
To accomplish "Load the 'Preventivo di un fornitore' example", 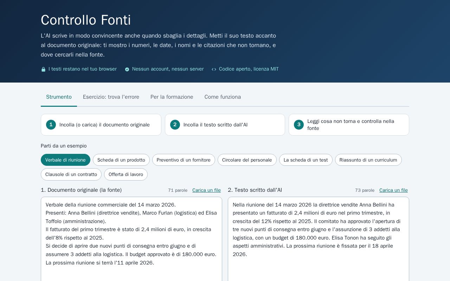I will 184,160.
